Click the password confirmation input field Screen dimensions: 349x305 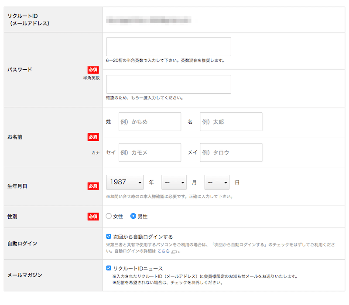tap(168, 84)
